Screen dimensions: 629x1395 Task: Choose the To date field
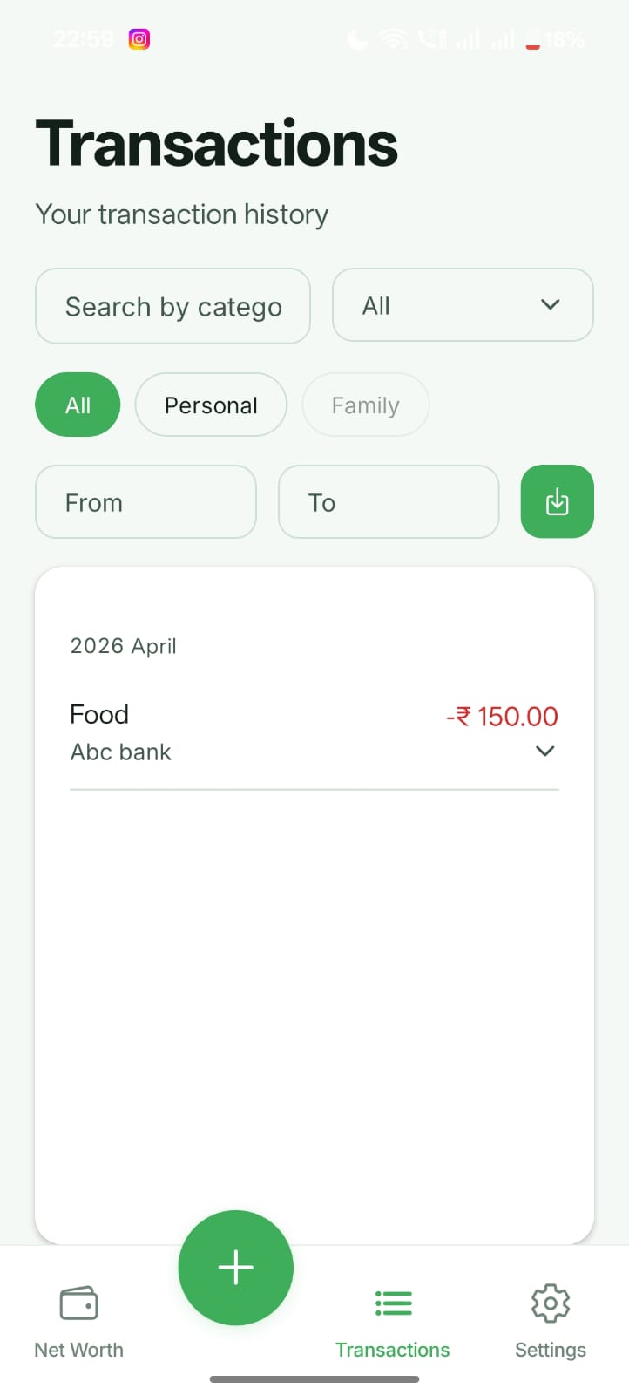click(389, 502)
